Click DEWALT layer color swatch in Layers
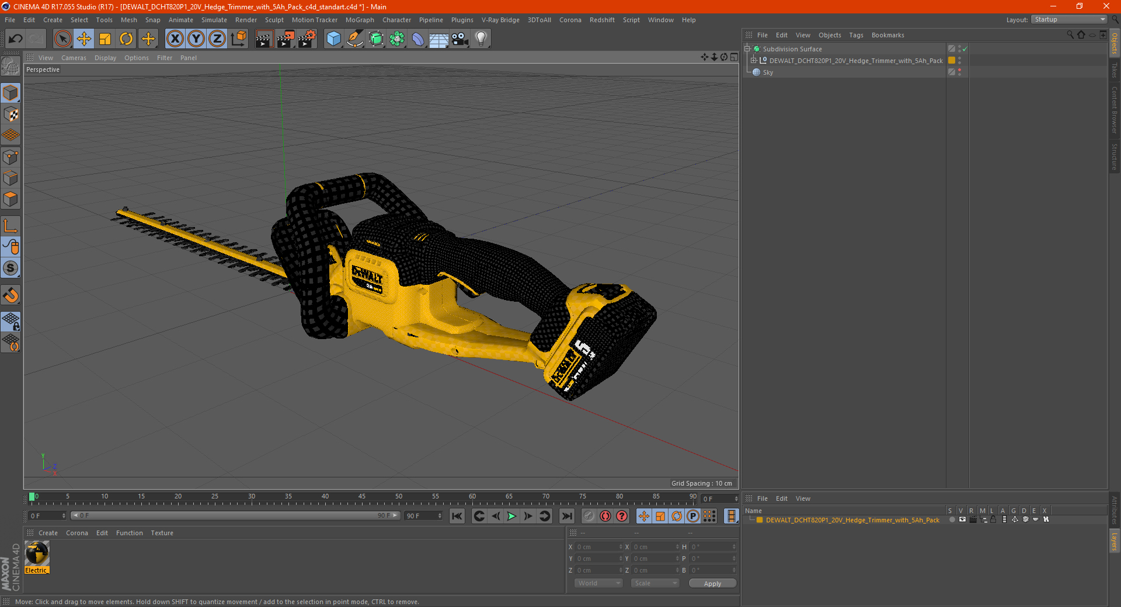The image size is (1121, 607). coord(760,520)
